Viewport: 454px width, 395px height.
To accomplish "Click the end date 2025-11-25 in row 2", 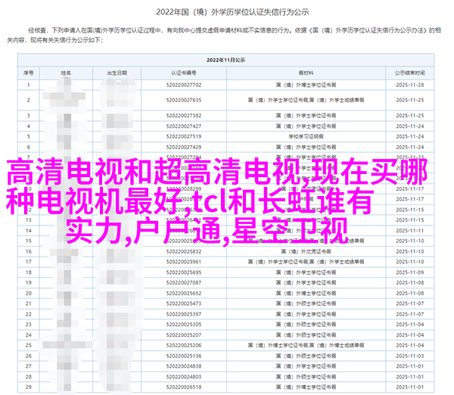I will point(410,100).
